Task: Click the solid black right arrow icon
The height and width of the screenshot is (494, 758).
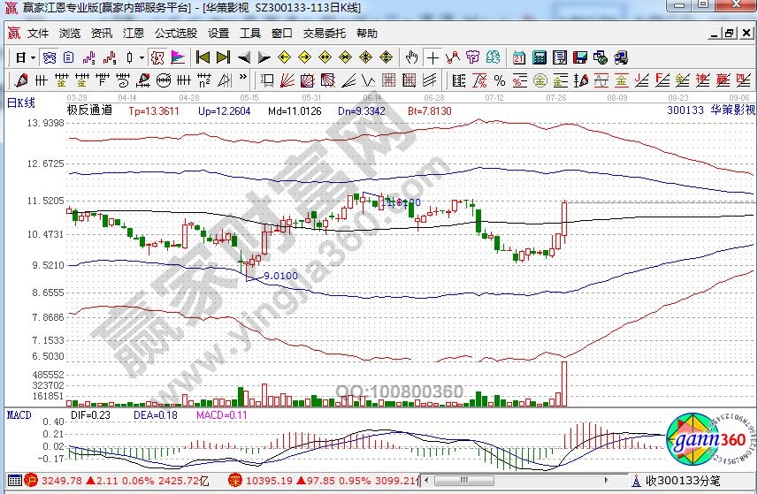Action: click(264, 57)
